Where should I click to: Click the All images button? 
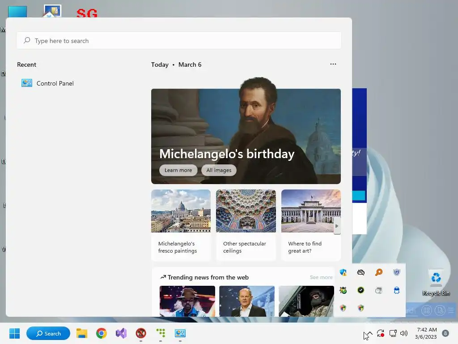click(x=219, y=170)
